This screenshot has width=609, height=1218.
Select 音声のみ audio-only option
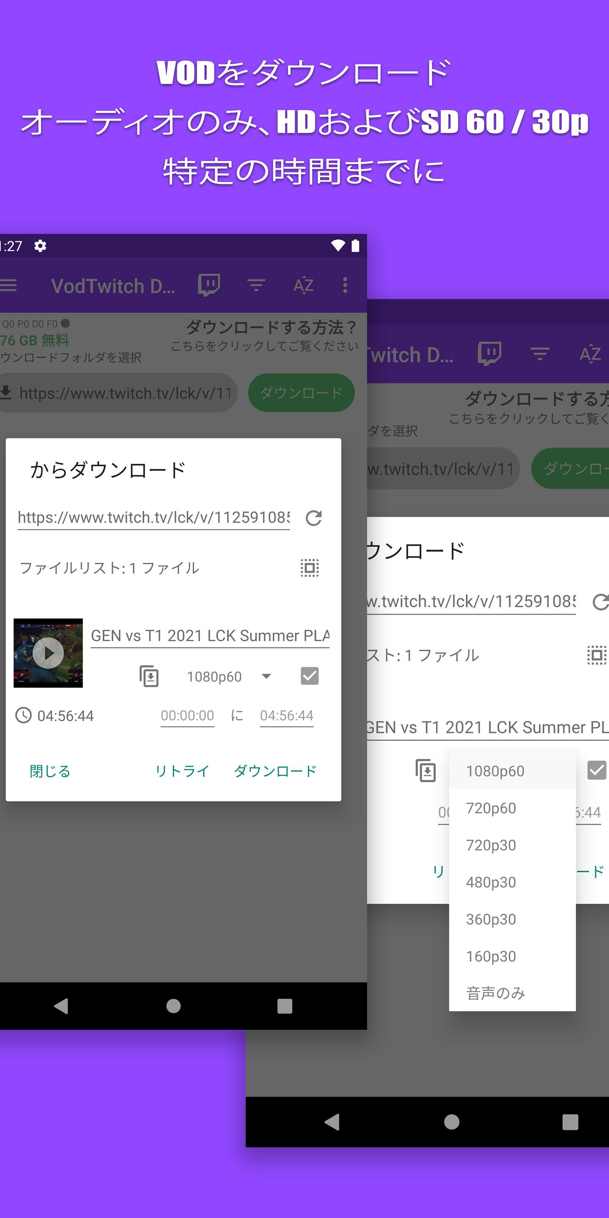tap(512, 993)
